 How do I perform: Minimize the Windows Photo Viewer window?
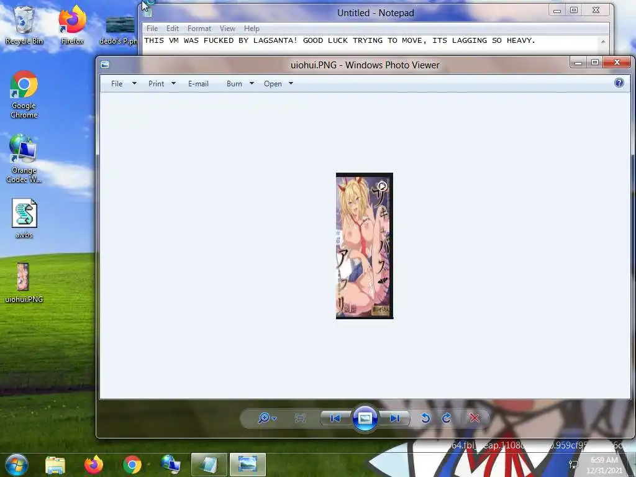(x=578, y=63)
